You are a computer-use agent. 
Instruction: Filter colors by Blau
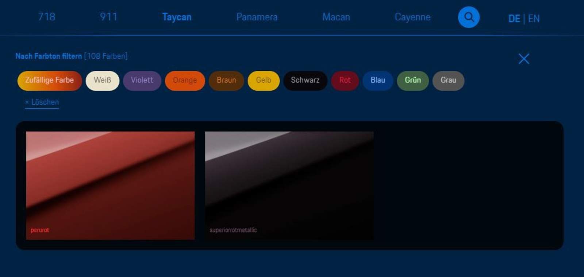pyautogui.click(x=378, y=81)
